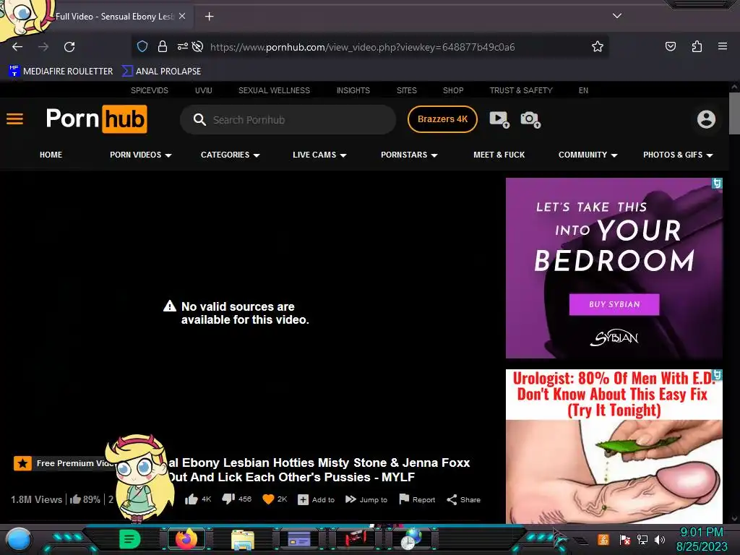Change language via EN selector
740x555 pixels.
583,90
